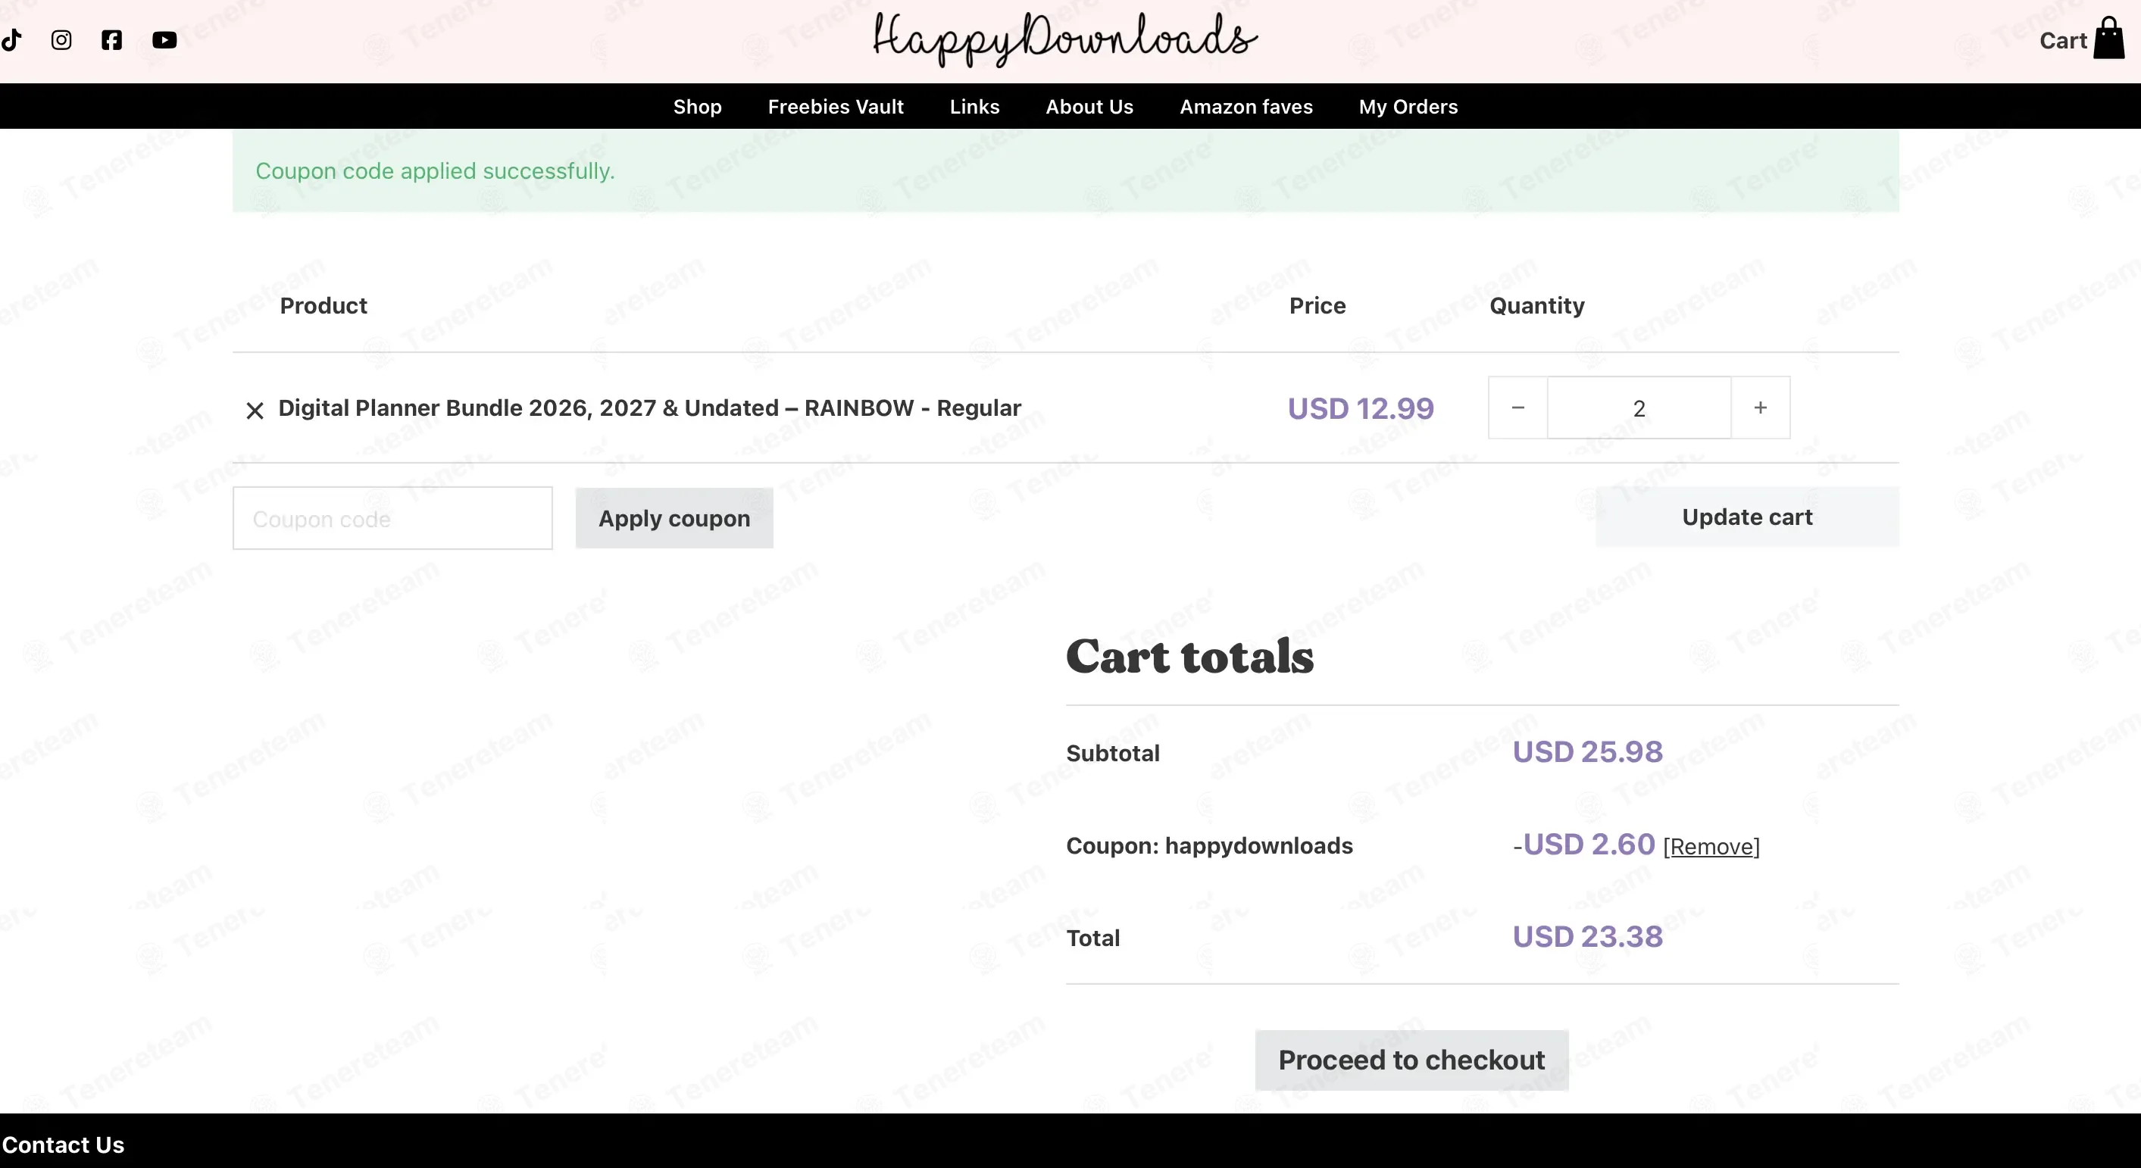The image size is (2141, 1168).
Task: Click the Total label in cart totals
Action: pyautogui.click(x=1093, y=938)
